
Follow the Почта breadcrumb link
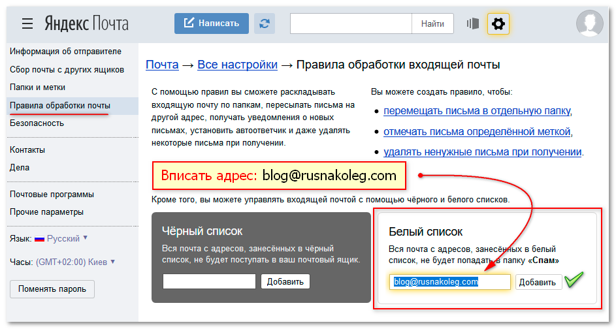click(x=162, y=65)
